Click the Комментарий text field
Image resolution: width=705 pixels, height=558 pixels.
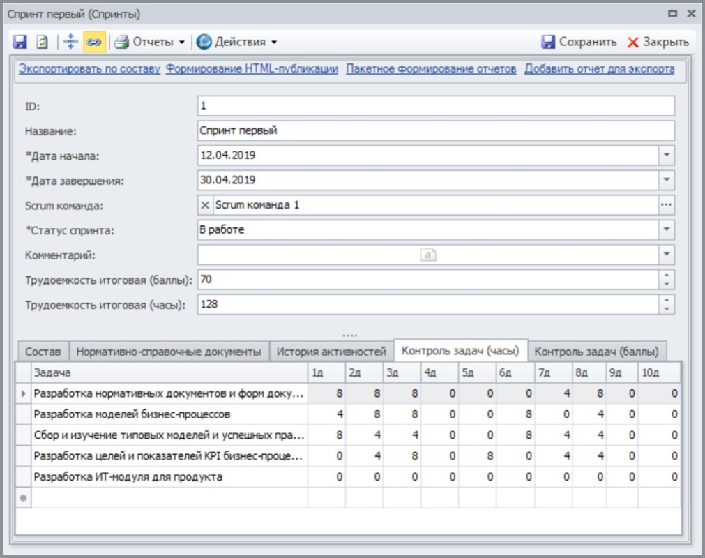[x=428, y=255]
